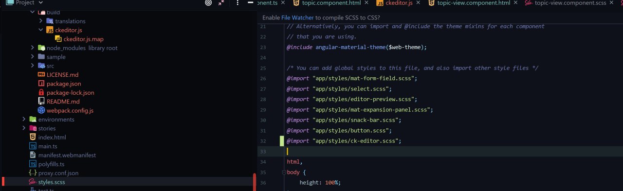
Task: Open the Project panel three-dot options menu
Action: (237, 3)
